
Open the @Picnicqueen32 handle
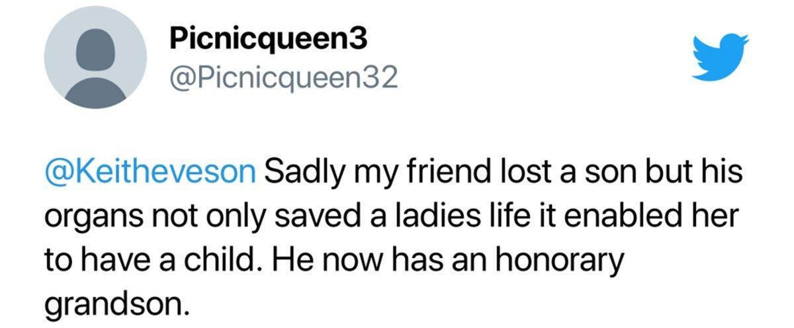click(285, 79)
